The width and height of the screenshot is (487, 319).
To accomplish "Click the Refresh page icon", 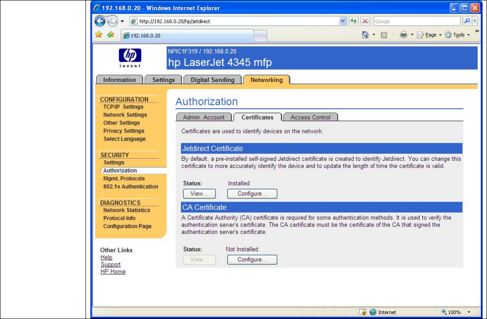I will click(354, 21).
